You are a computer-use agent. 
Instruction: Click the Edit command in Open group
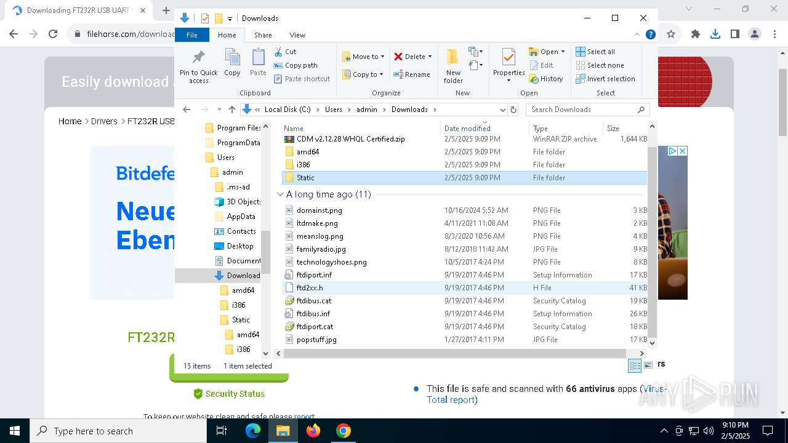541,65
